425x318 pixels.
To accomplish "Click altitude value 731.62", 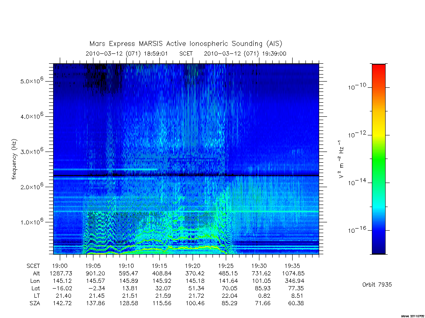I will click(261, 273).
